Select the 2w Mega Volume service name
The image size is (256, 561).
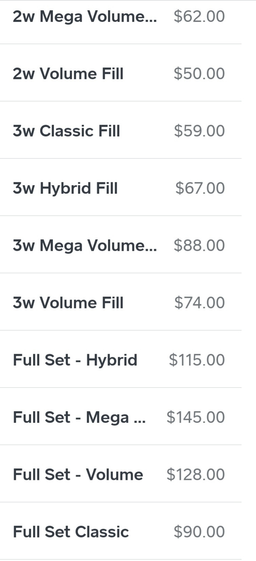85,16
